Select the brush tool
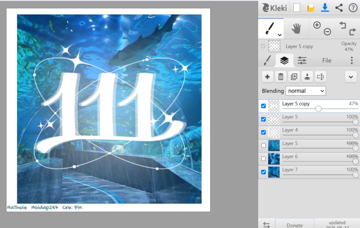This screenshot has width=360, height=228. pyautogui.click(x=270, y=28)
